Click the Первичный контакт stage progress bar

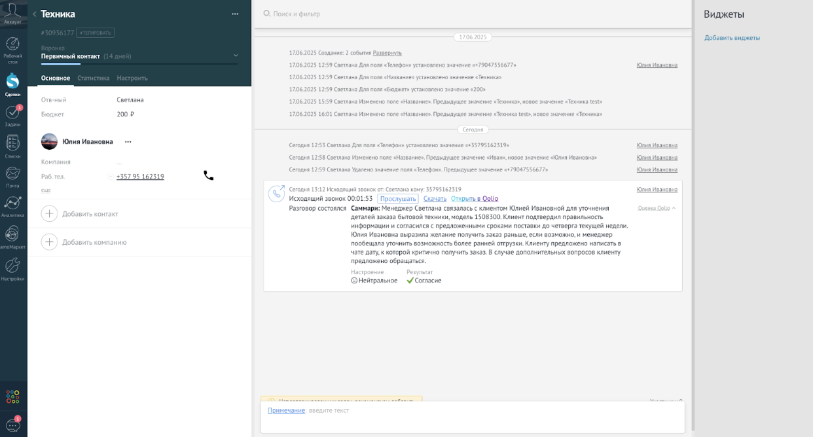point(139,64)
